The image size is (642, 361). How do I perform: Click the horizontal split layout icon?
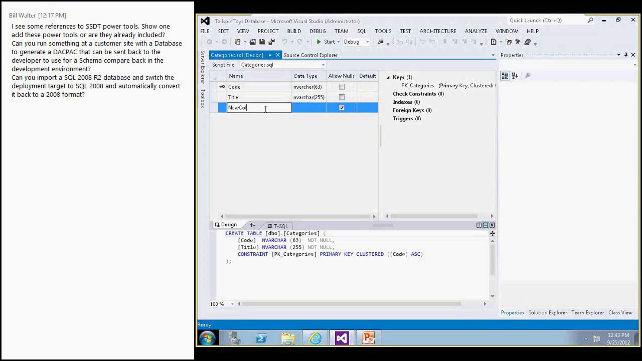click(x=486, y=225)
